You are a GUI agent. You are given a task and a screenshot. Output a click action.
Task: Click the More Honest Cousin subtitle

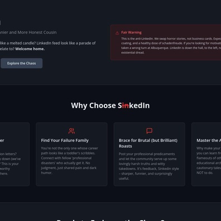(x=28, y=32)
